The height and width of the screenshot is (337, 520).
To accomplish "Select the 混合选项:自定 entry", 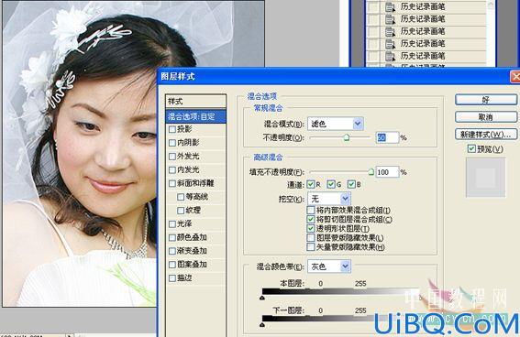I will pyautogui.click(x=195, y=116).
